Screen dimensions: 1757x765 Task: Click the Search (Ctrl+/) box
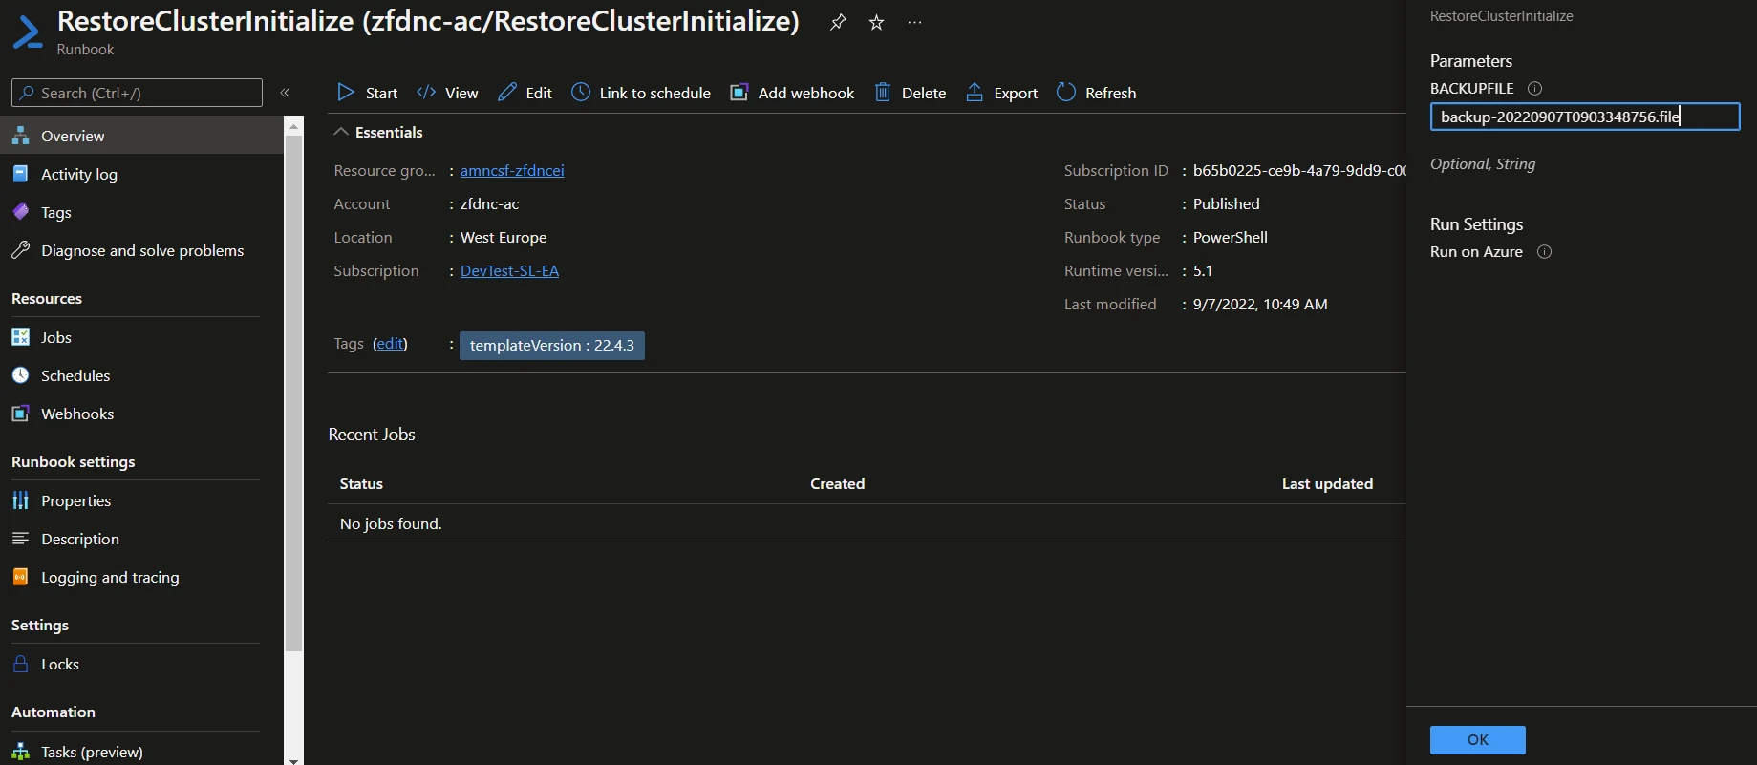pos(137,93)
